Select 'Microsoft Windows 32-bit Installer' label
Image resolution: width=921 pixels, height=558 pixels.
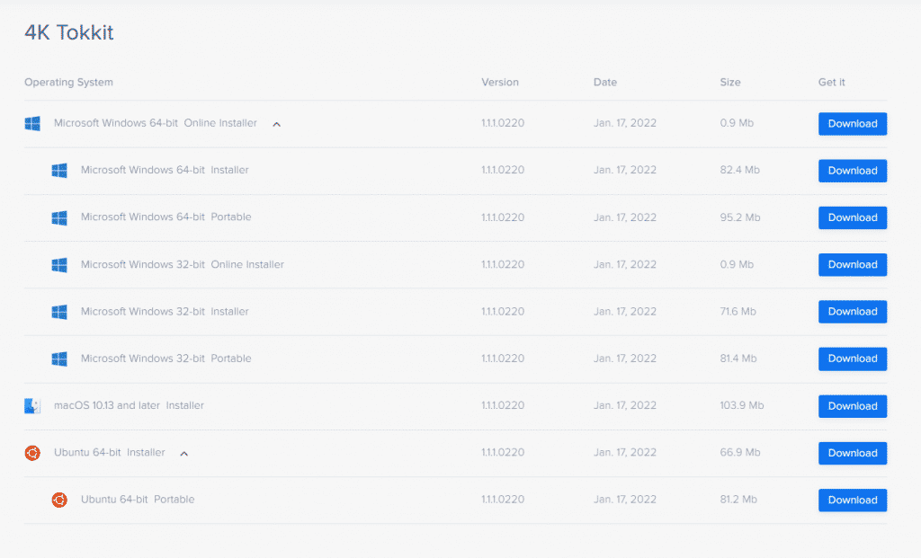pyautogui.click(x=165, y=312)
